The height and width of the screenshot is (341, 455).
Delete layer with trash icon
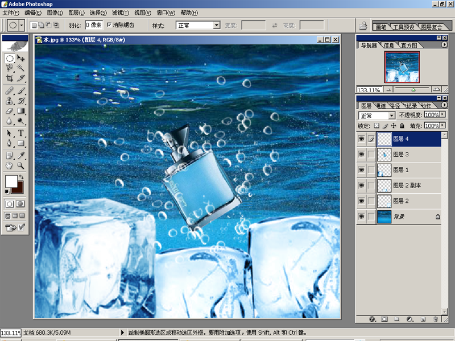coord(436,319)
